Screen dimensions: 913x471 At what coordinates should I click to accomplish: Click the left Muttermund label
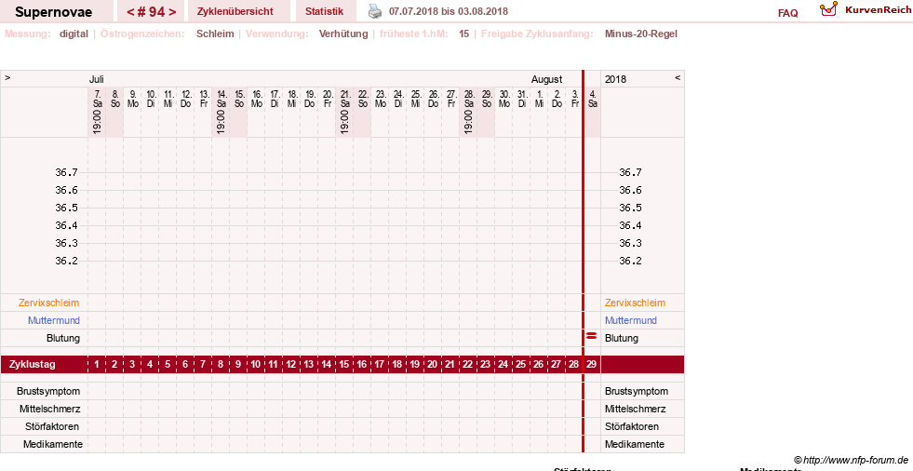click(x=54, y=320)
